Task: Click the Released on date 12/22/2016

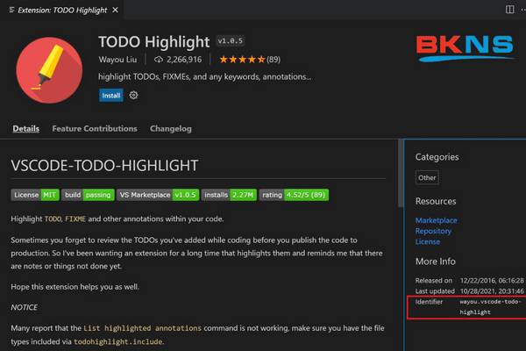Action: tap(492, 281)
